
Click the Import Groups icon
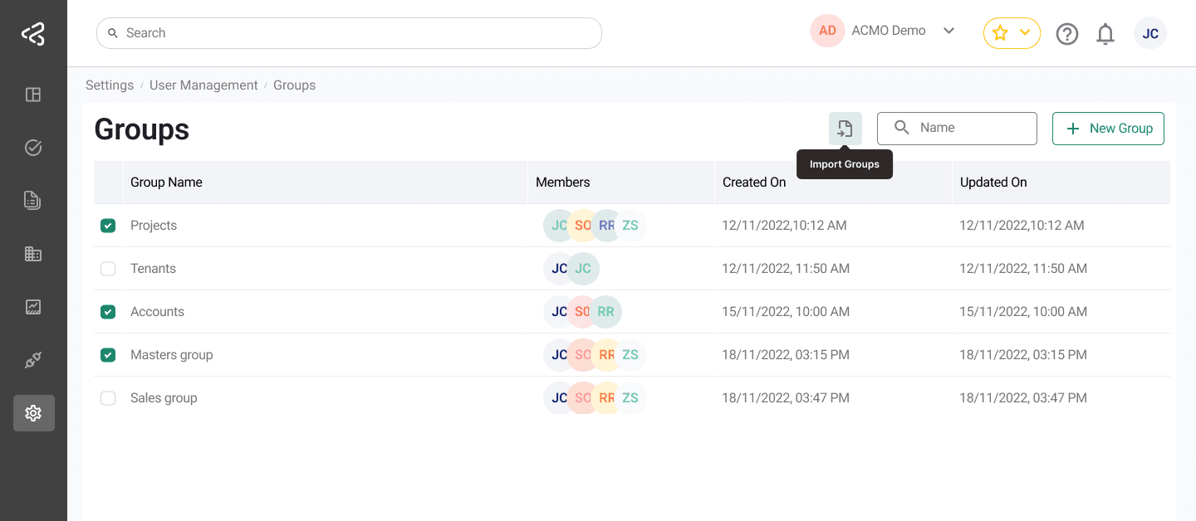pyautogui.click(x=845, y=129)
